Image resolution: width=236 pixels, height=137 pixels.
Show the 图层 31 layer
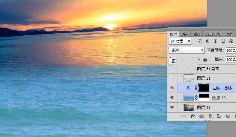coord(172,78)
